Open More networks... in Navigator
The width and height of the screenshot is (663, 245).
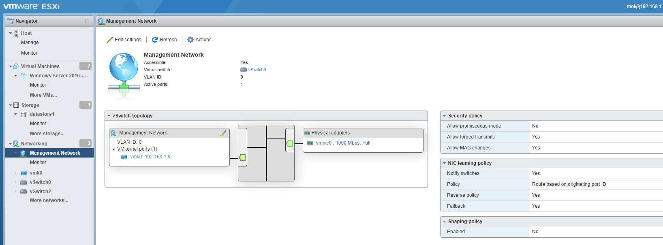pyautogui.click(x=49, y=200)
